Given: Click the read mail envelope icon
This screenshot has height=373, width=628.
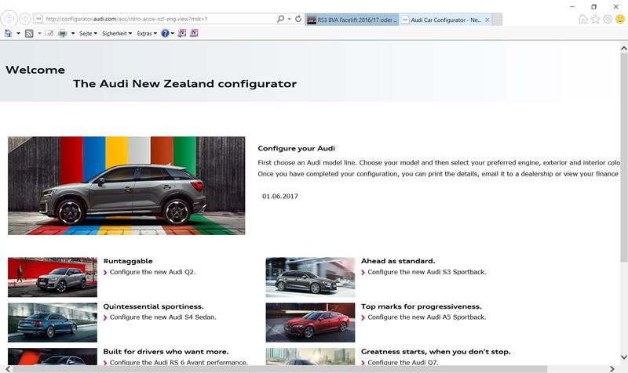Looking at the screenshot, I should 49,34.
